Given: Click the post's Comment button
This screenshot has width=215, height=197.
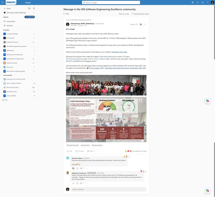Looking at the screenshot, I should tap(80, 151).
